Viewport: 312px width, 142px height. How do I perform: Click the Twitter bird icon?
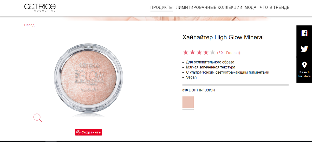click(304, 49)
